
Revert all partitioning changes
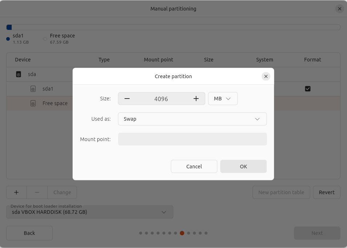326,192
